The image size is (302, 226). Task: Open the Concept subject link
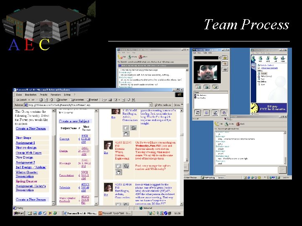[x=64, y=139]
